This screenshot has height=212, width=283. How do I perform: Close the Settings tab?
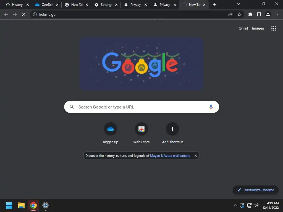pyautogui.click(x=116, y=5)
